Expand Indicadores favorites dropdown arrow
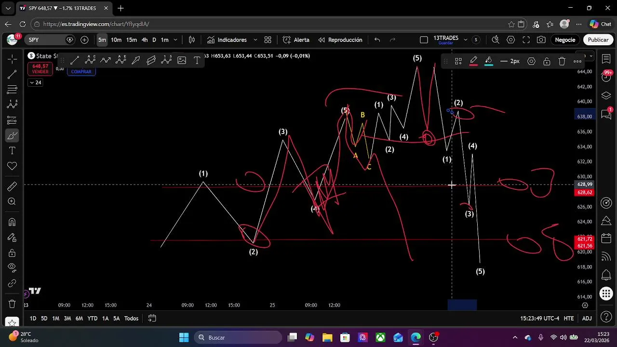The height and width of the screenshot is (347, 617). coord(255,40)
